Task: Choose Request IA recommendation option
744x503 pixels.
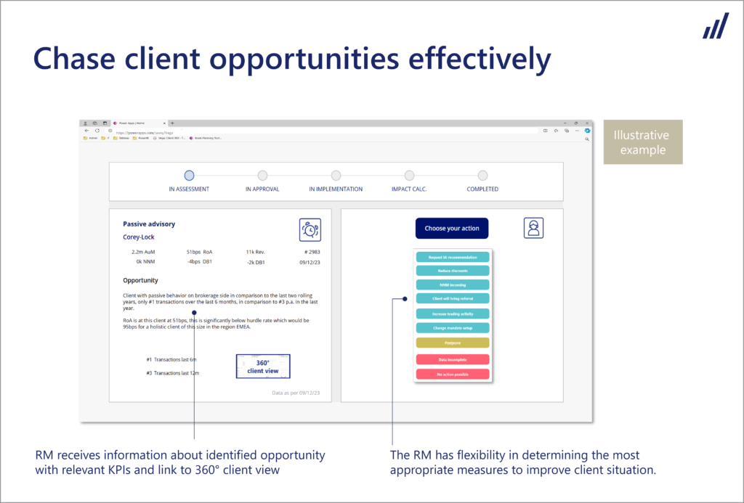Action: 452,258
